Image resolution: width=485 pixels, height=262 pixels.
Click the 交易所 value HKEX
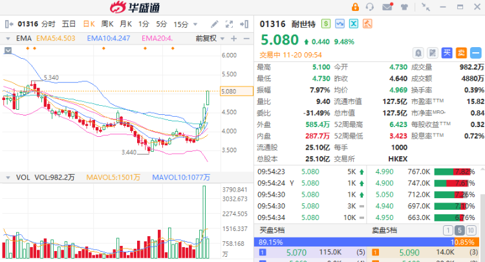[x=398, y=159]
